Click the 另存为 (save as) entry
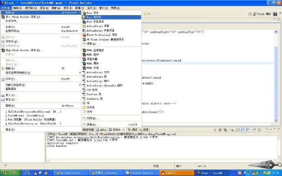The image size is (282, 176). [x=41, y=41]
